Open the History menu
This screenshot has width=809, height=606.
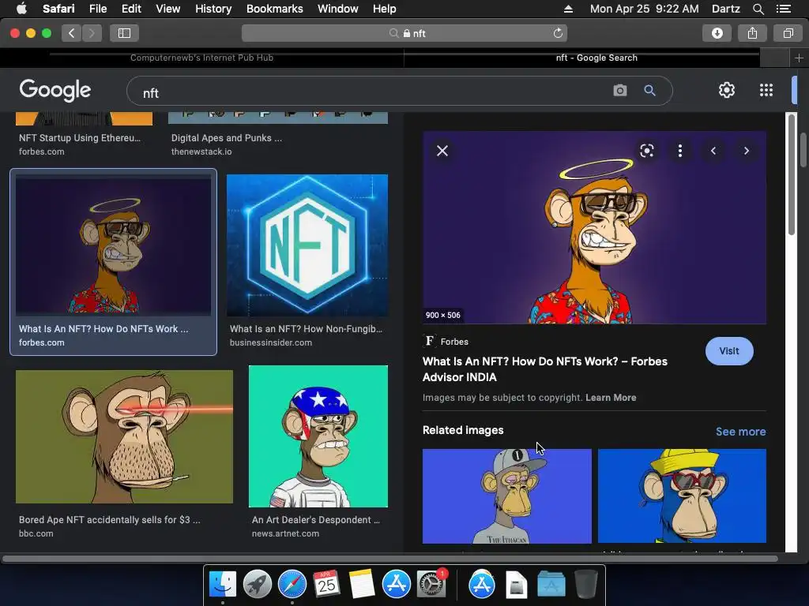[213, 9]
